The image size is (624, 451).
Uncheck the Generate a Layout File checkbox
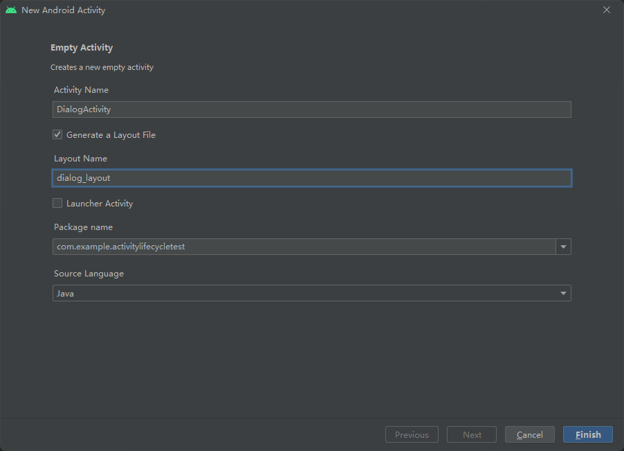click(57, 135)
